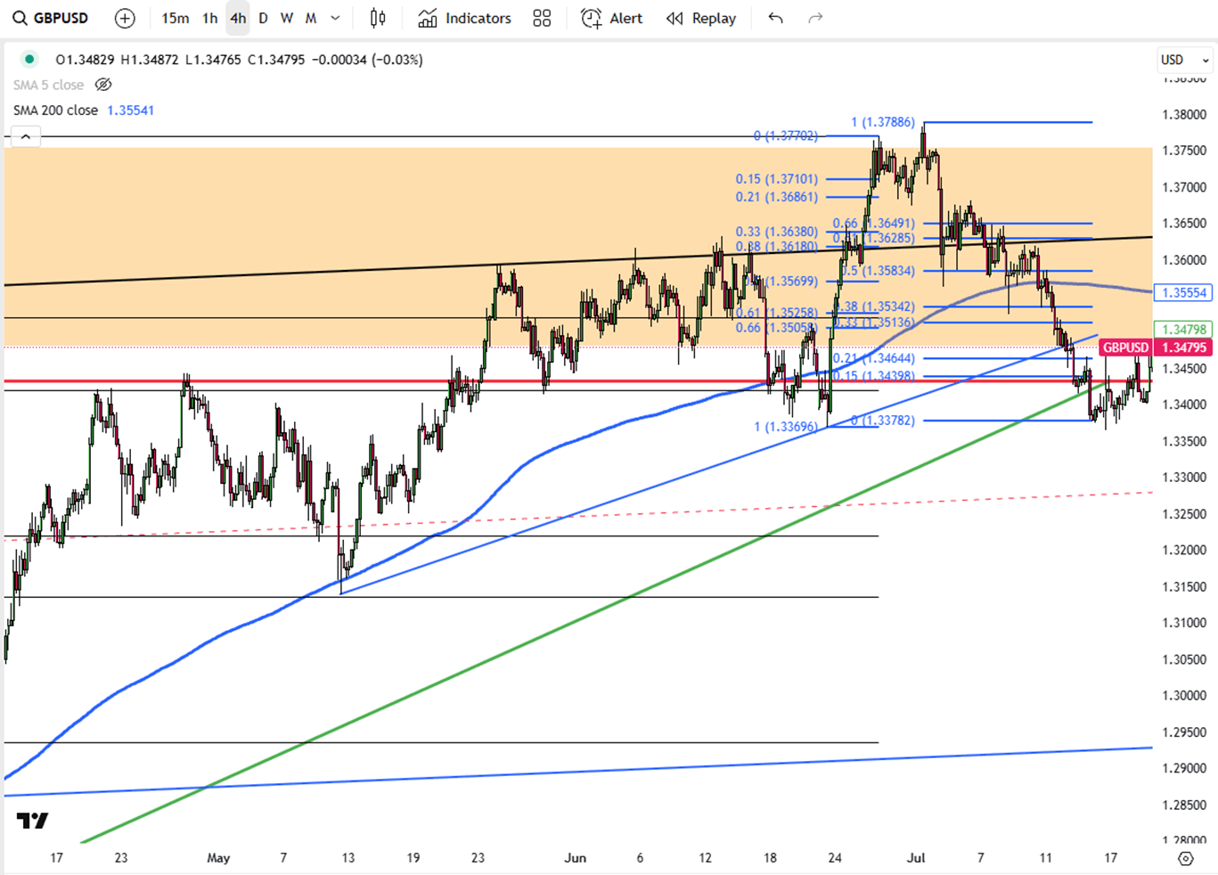This screenshot has width=1218, height=875.
Task: Click the symbol search magnifier icon
Action: pyautogui.click(x=20, y=18)
